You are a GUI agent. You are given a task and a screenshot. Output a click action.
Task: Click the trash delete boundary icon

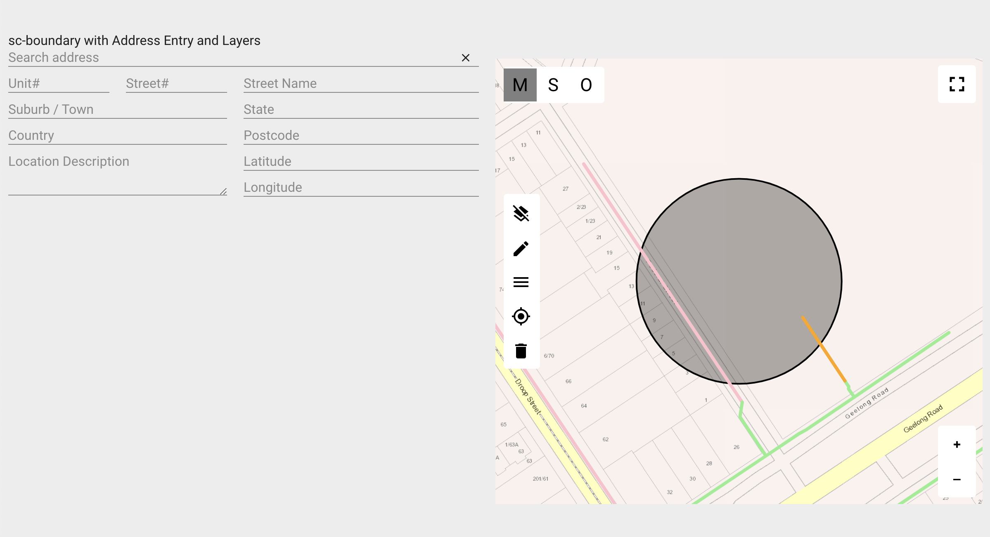[x=521, y=351]
